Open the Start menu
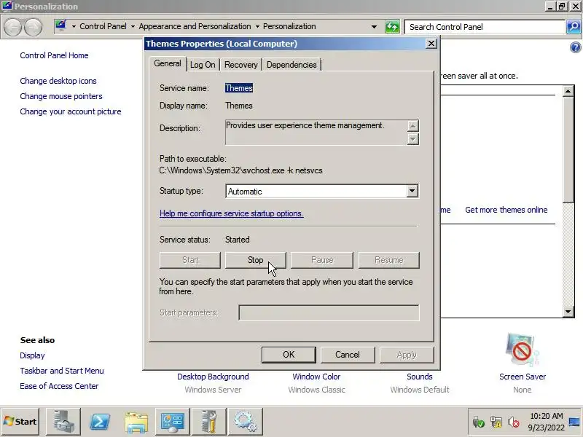Viewport: 583px width, 437px height. (20, 422)
